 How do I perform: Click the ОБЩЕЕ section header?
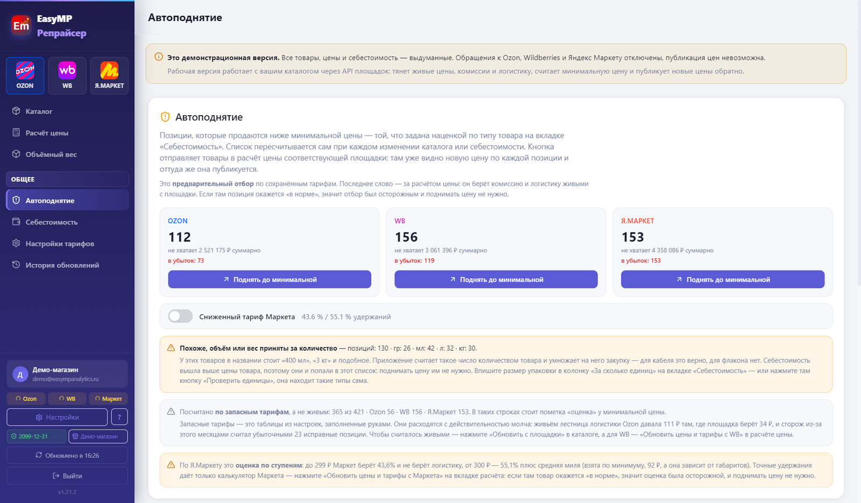tap(67, 179)
